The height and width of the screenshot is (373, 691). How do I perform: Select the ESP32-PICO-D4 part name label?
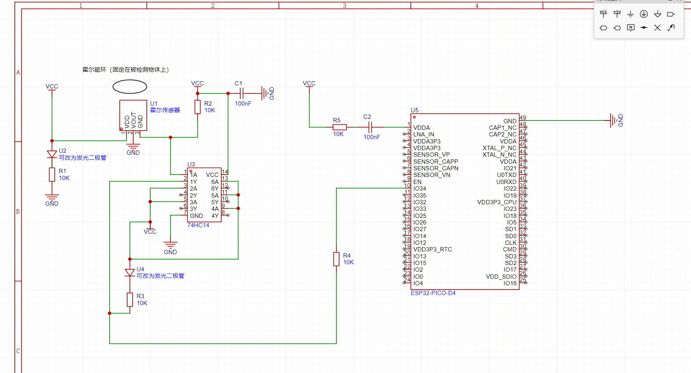point(433,293)
